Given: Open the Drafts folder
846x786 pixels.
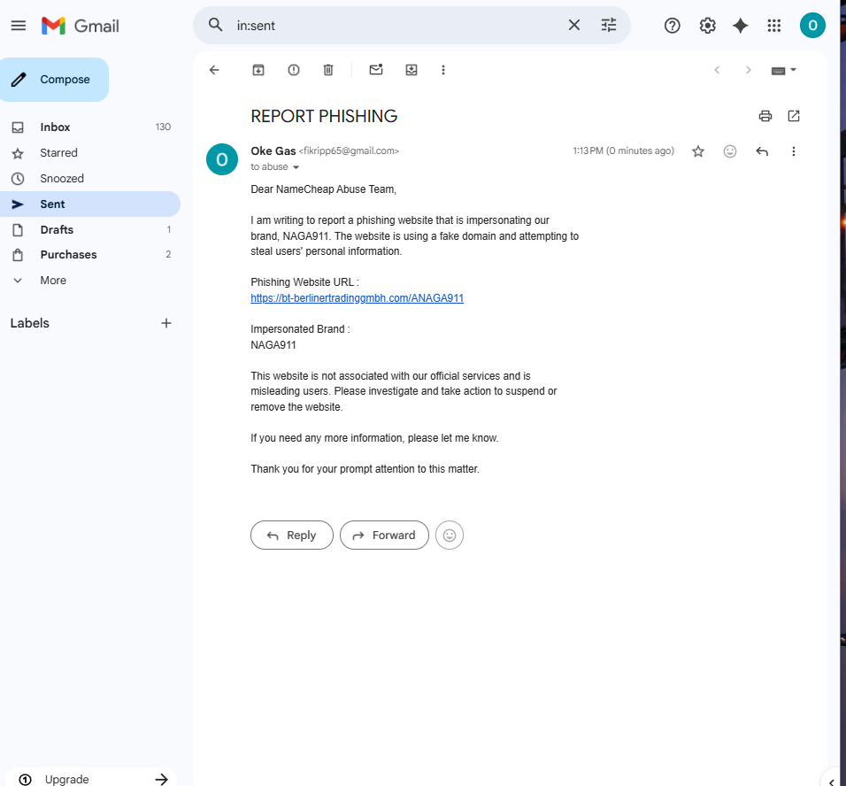Looking at the screenshot, I should [x=90, y=229].
